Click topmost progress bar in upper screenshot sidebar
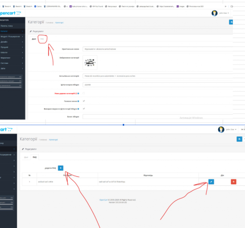This screenshot has width=245, height=228. tap(11, 78)
